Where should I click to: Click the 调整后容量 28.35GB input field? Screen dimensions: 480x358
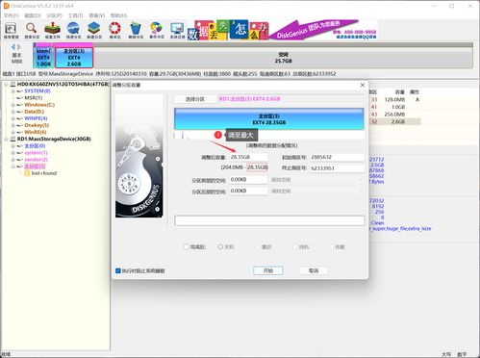(248, 157)
